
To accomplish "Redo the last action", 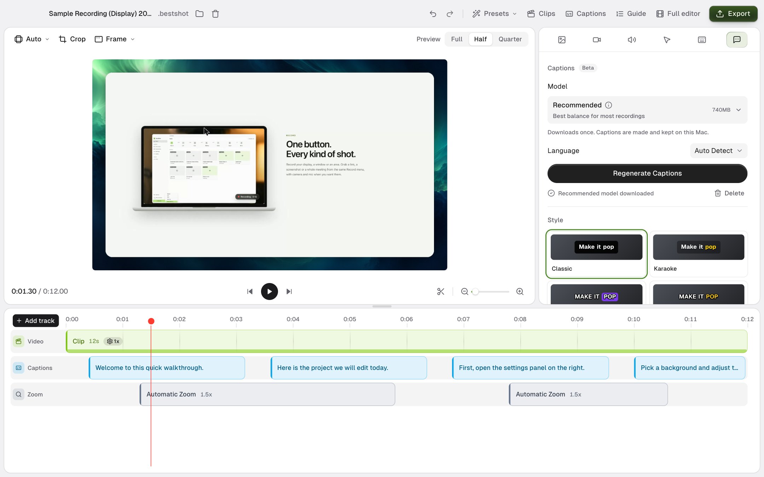I will click(450, 14).
